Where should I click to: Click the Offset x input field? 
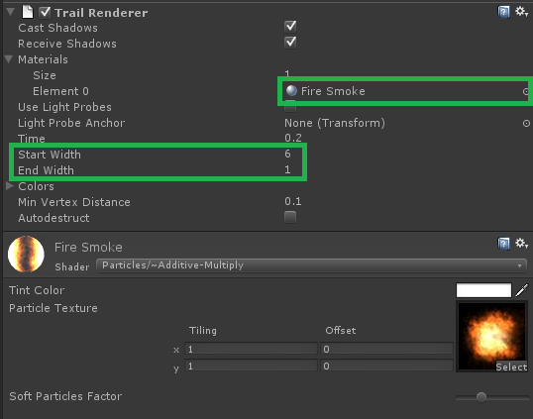[386, 349]
